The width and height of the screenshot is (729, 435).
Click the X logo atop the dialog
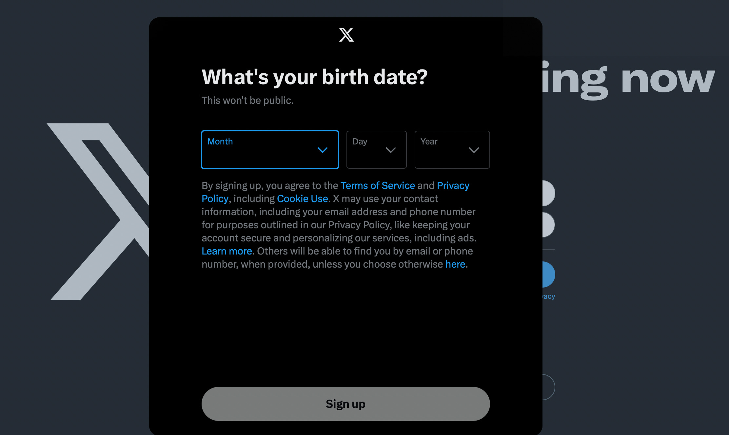coord(346,35)
